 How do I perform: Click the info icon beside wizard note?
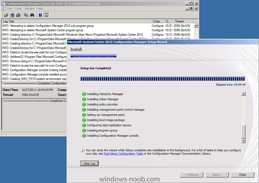click(82, 150)
